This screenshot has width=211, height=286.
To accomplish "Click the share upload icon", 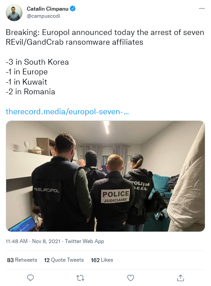I will click(x=181, y=278).
